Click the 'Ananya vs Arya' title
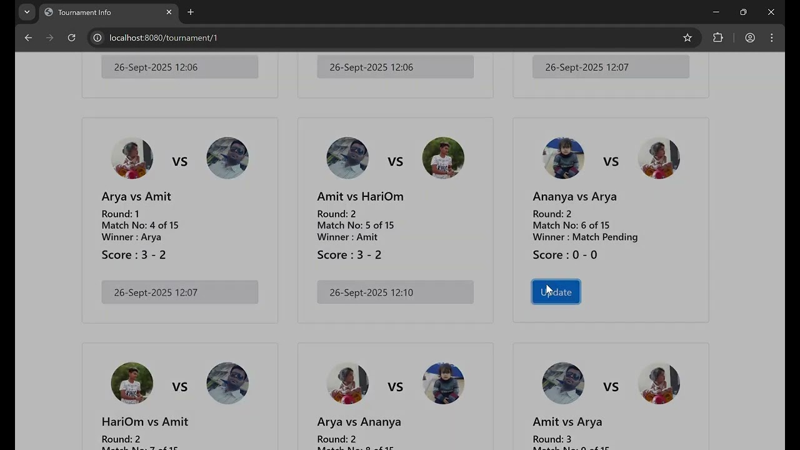This screenshot has width=800, height=450. coord(574,196)
